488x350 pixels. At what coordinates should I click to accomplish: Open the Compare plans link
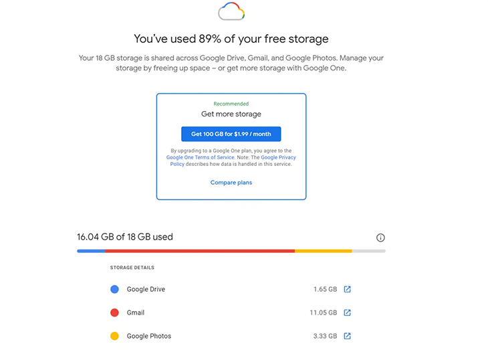231,183
